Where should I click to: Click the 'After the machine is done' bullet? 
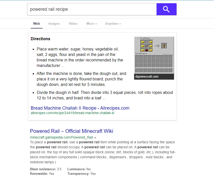[81, 79]
